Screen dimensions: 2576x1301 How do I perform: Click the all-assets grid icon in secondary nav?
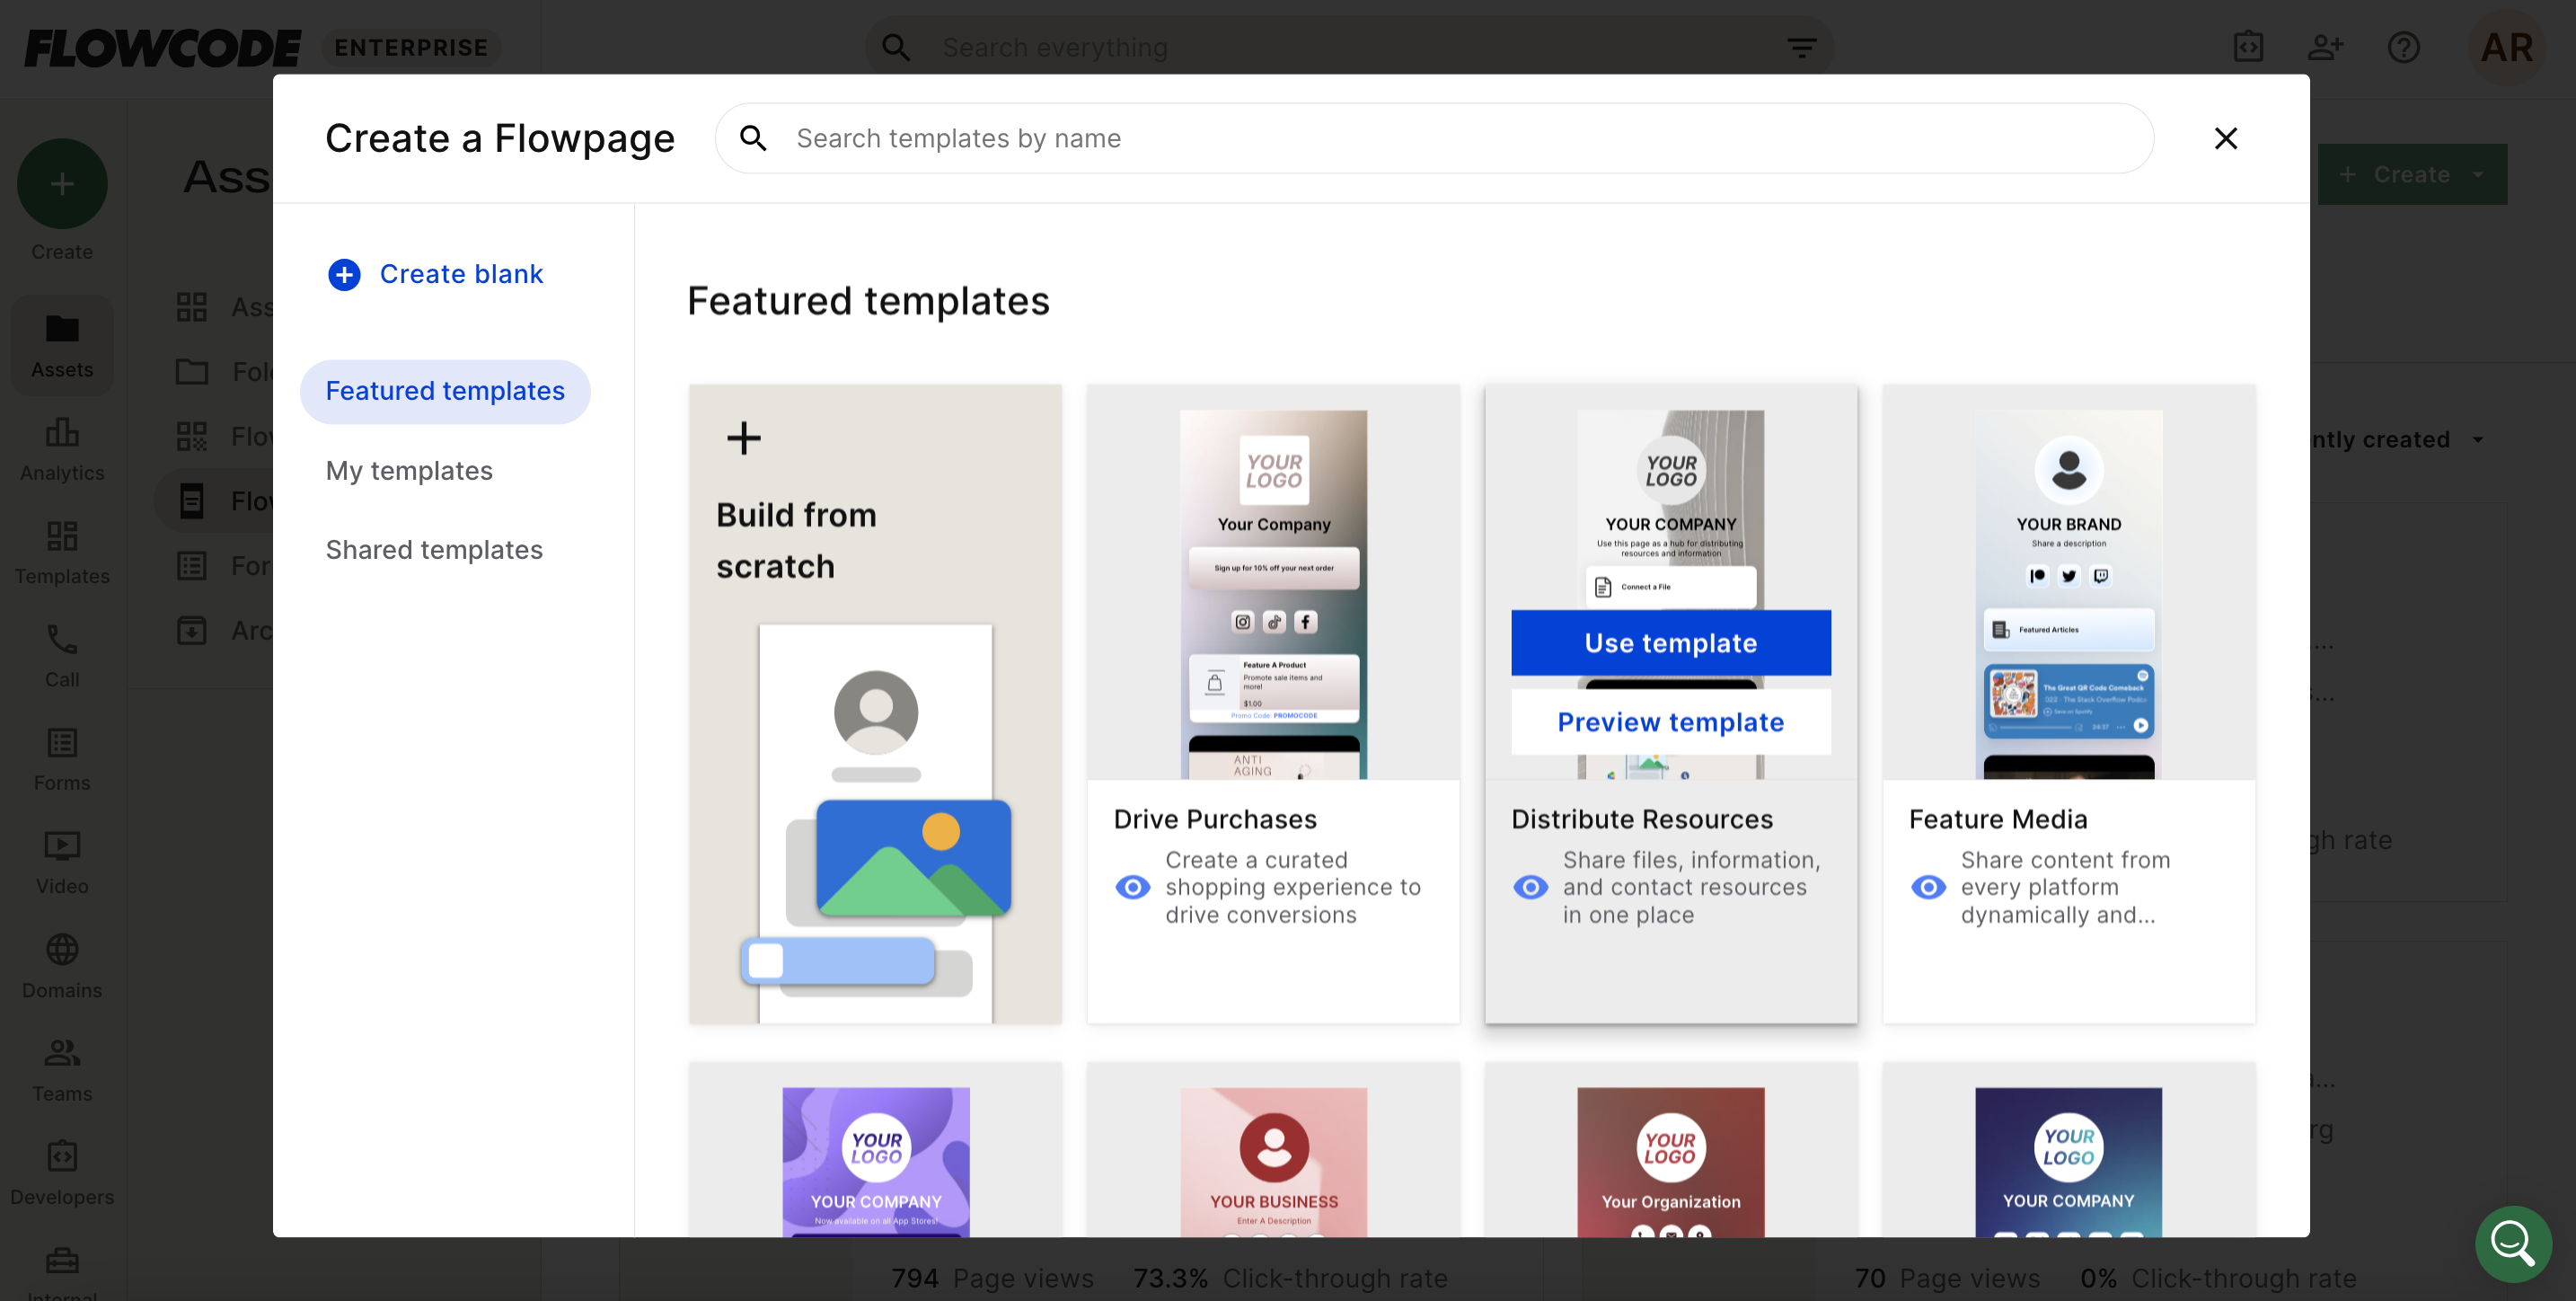pos(191,307)
